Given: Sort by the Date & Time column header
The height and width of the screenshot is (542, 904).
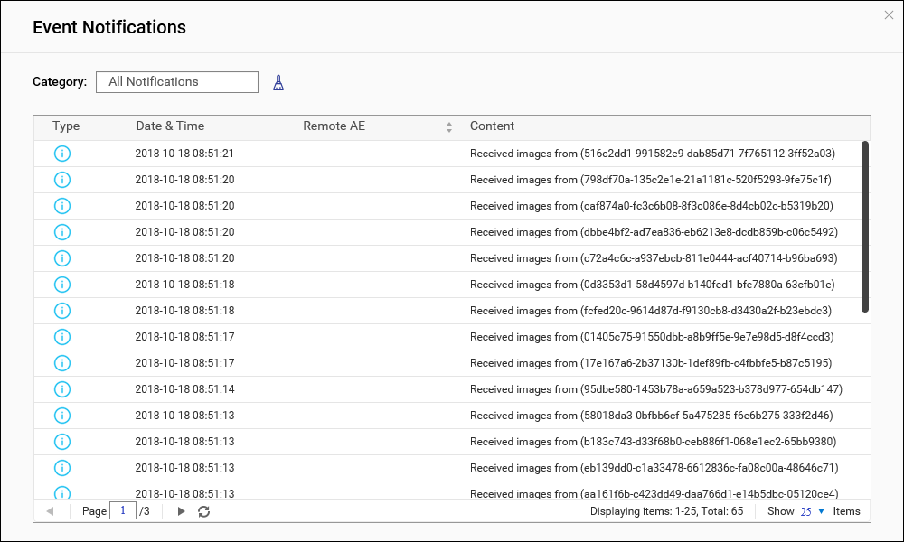Looking at the screenshot, I should (170, 126).
